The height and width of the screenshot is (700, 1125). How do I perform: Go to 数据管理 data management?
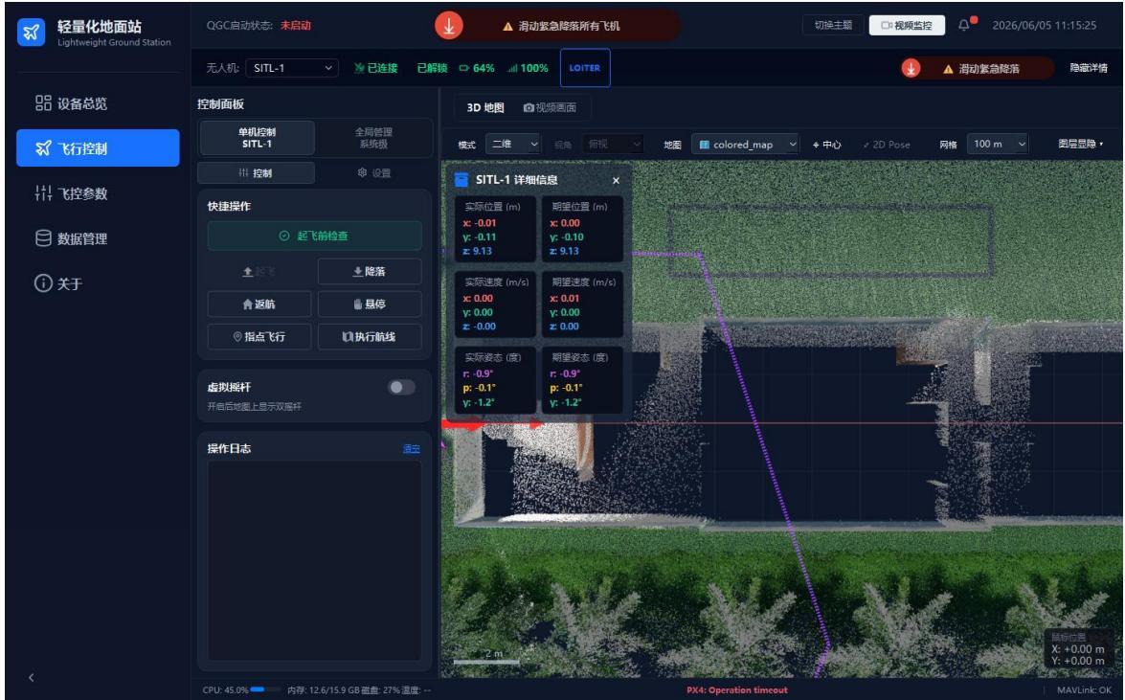pos(98,238)
